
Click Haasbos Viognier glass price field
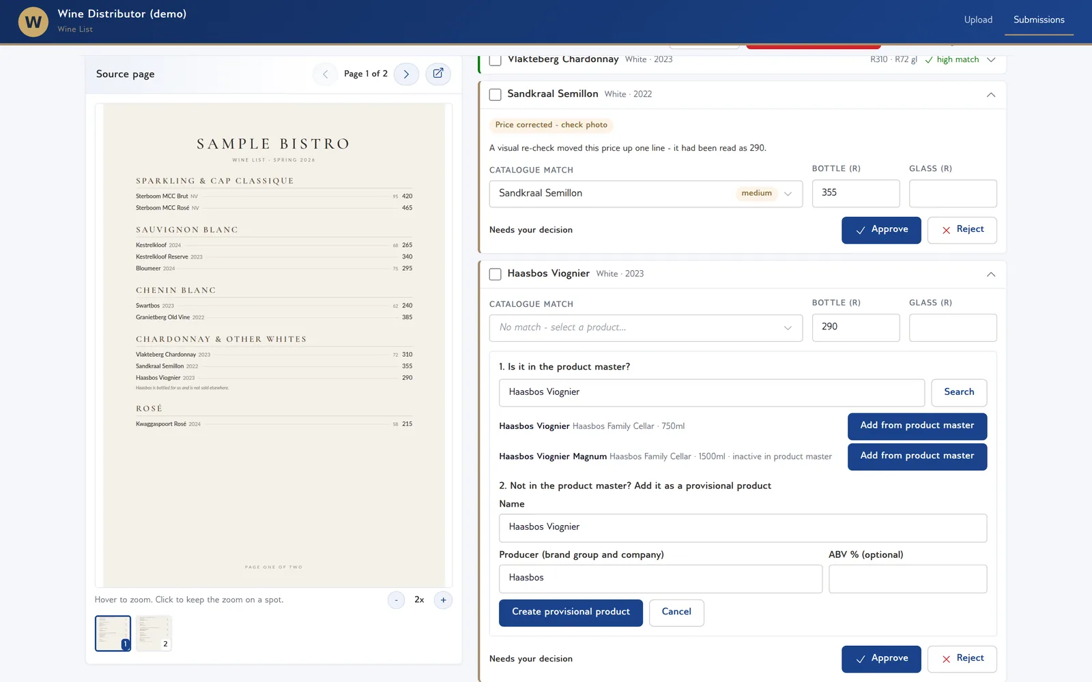point(953,327)
